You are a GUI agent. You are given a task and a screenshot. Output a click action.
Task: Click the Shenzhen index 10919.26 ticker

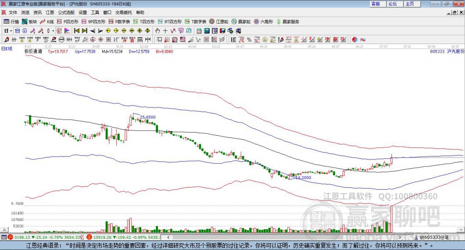(x=124, y=237)
